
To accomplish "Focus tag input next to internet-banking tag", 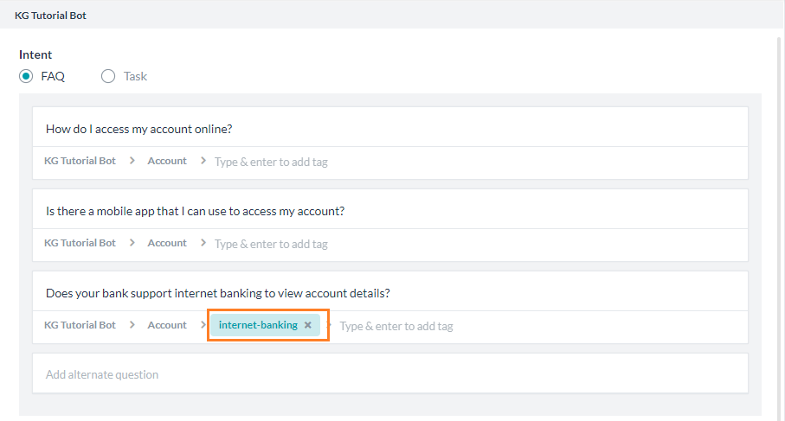I will point(396,326).
